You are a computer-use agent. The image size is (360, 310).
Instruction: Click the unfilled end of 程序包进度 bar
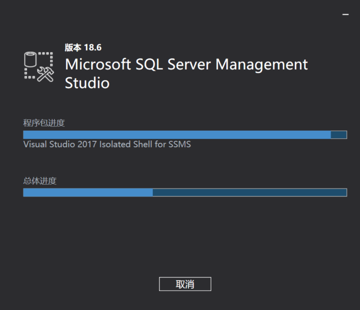coord(338,135)
